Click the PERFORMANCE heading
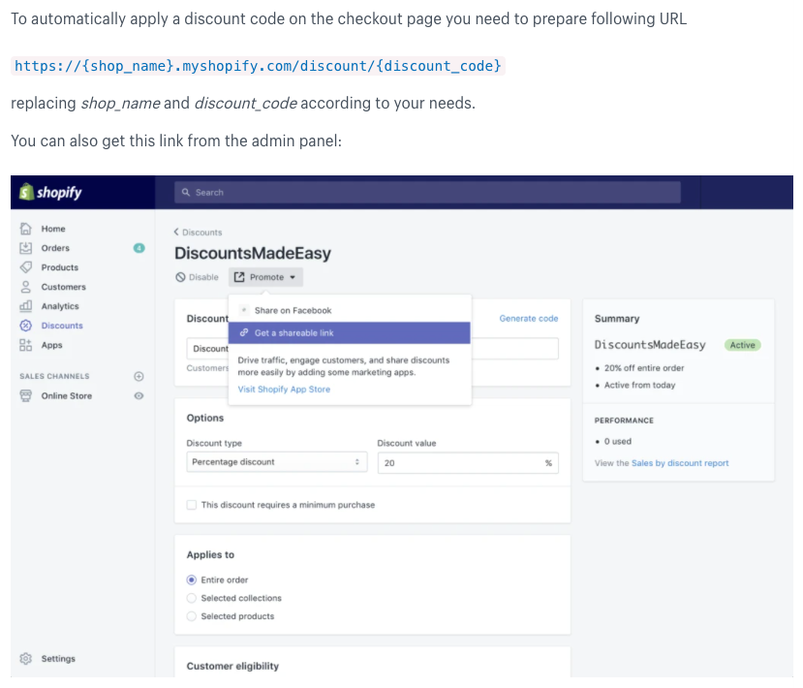Screen dimensions: 803x688 coord(624,421)
